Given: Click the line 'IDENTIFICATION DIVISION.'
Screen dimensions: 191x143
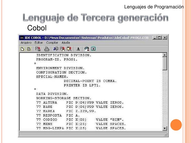Looking at the screenshot, I should (x=64, y=55).
